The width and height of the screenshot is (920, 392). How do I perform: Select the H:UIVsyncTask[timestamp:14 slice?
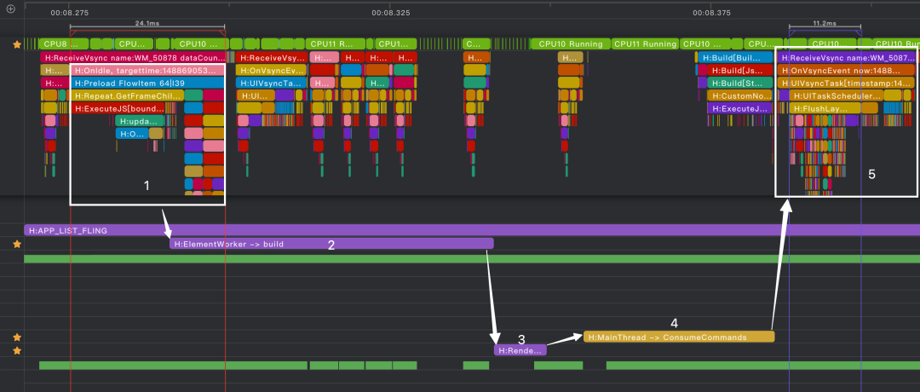[847, 83]
